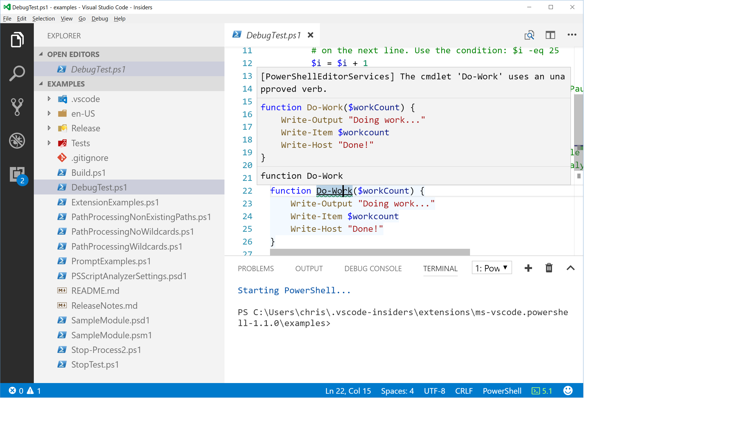Click the warnings count in status bar
Screen dimensions: 748x423
34,391
